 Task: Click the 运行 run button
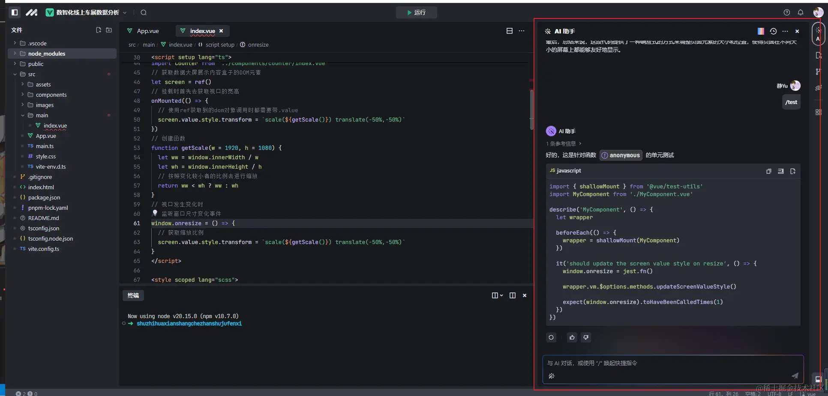click(x=417, y=12)
